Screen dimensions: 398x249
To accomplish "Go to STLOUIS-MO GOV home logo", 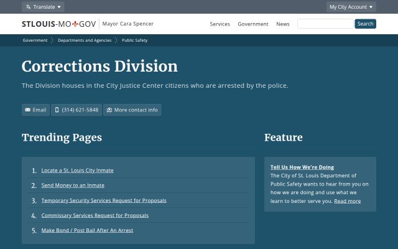I will [x=59, y=24].
